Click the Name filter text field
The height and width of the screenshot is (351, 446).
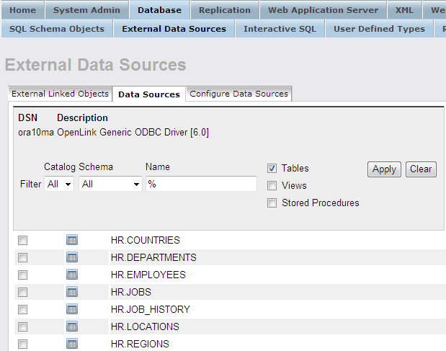coord(201,185)
